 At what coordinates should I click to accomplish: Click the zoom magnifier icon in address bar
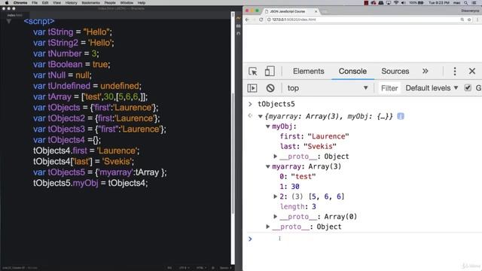462,20
